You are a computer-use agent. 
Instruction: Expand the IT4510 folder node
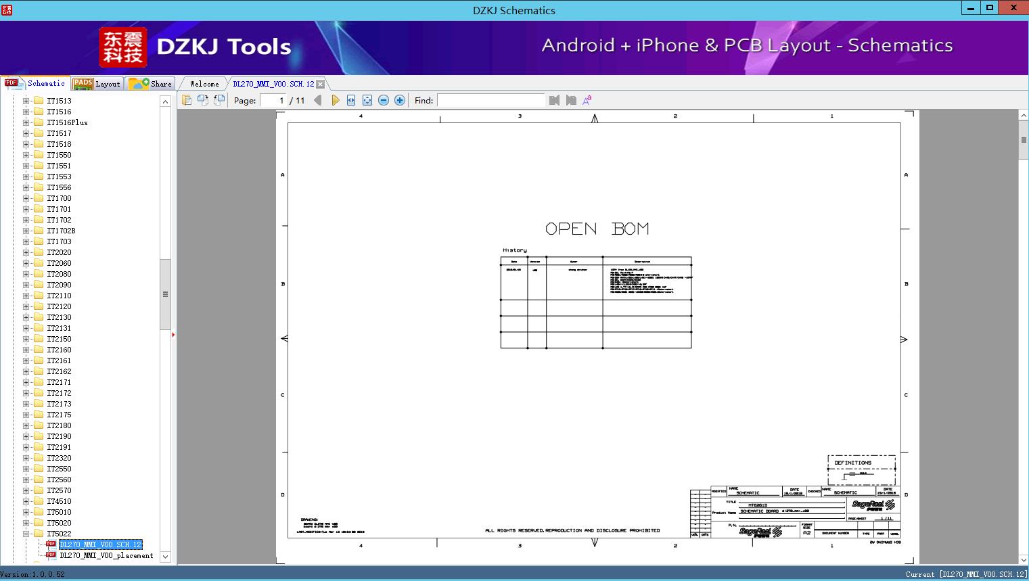pos(26,501)
